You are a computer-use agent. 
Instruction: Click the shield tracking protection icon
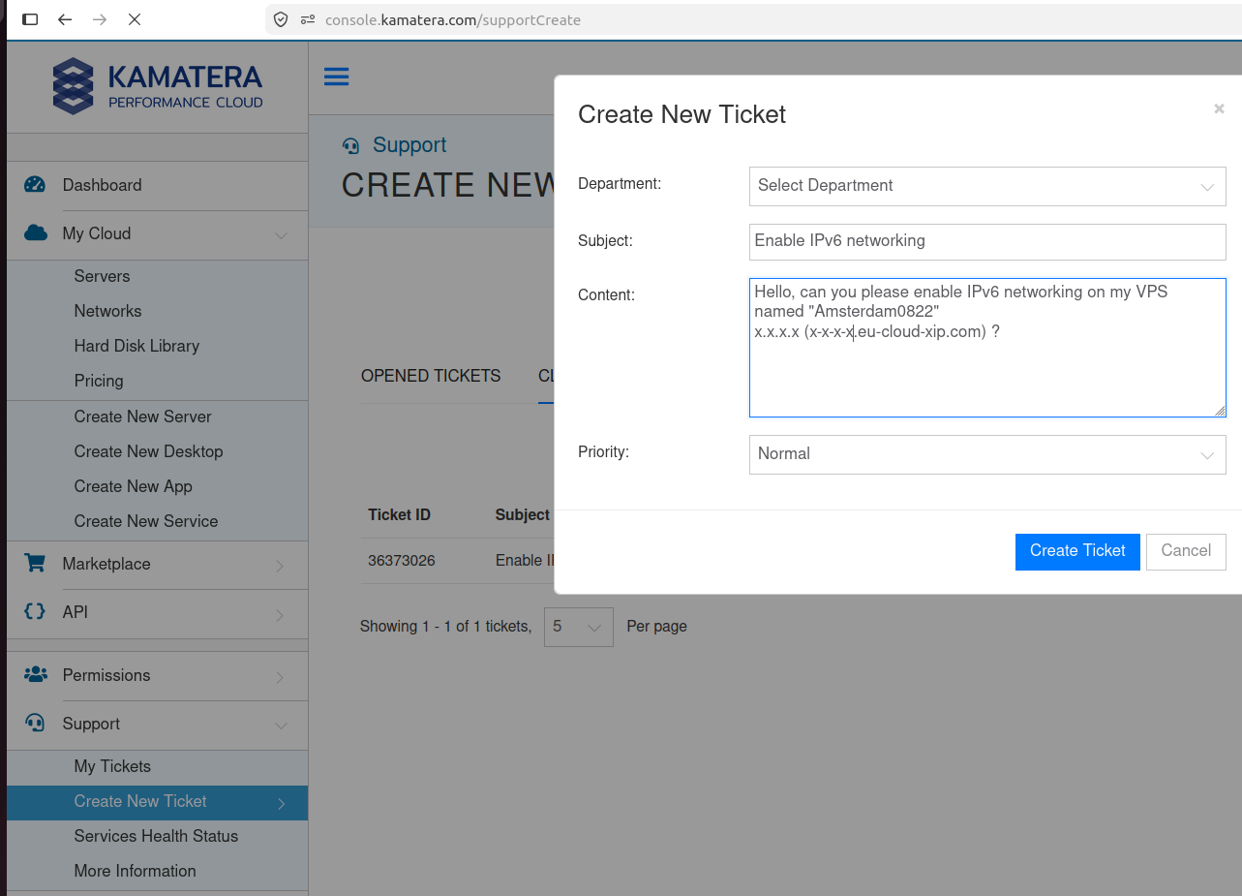[281, 19]
